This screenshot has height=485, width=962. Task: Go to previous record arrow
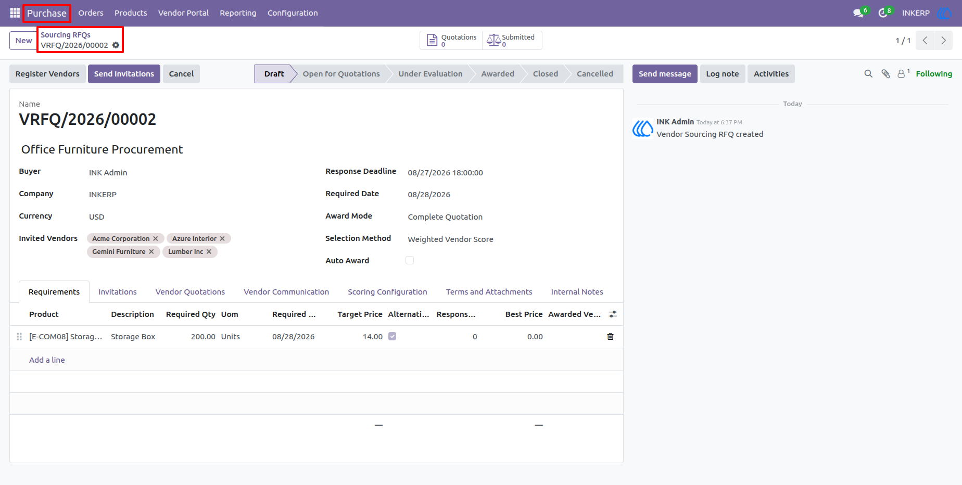coord(925,41)
